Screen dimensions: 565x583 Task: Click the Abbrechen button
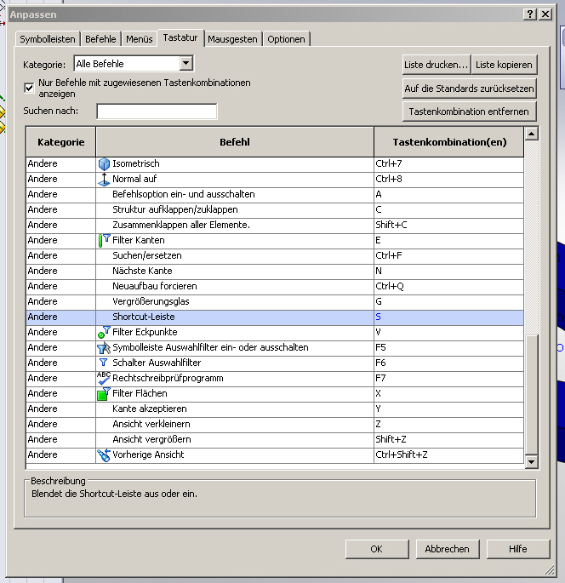click(x=448, y=549)
